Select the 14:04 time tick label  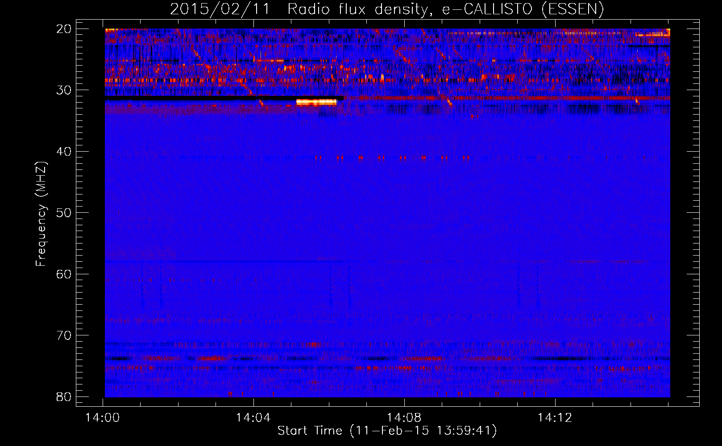[x=253, y=418]
